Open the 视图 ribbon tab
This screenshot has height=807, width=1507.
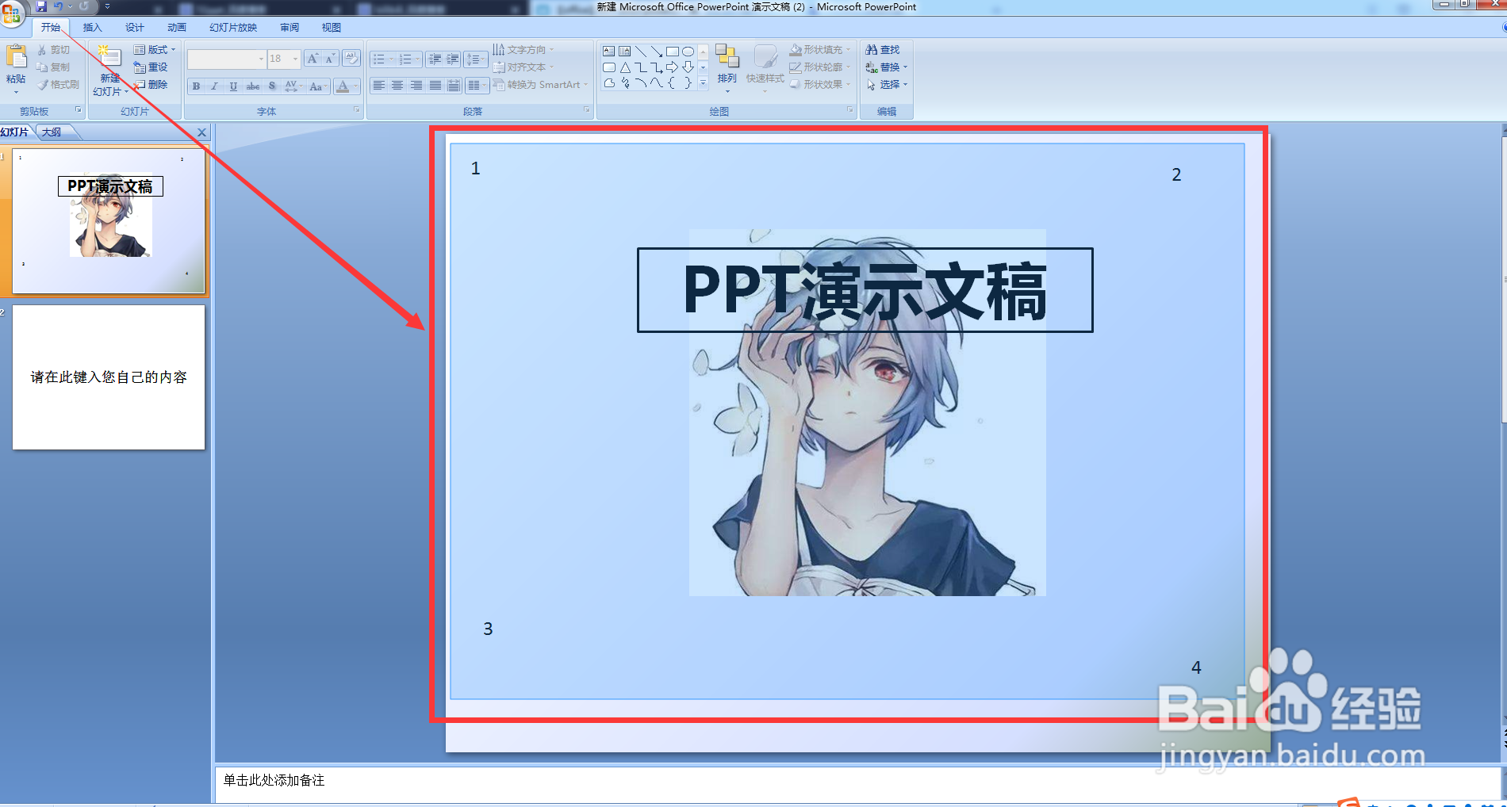click(332, 27)
